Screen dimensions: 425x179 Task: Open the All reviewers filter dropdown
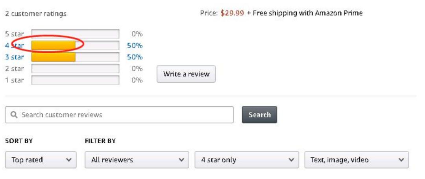coord(137,160)
